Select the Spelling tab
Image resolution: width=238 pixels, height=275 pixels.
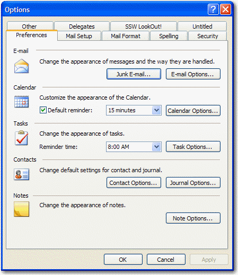click(x=169, y=36)
